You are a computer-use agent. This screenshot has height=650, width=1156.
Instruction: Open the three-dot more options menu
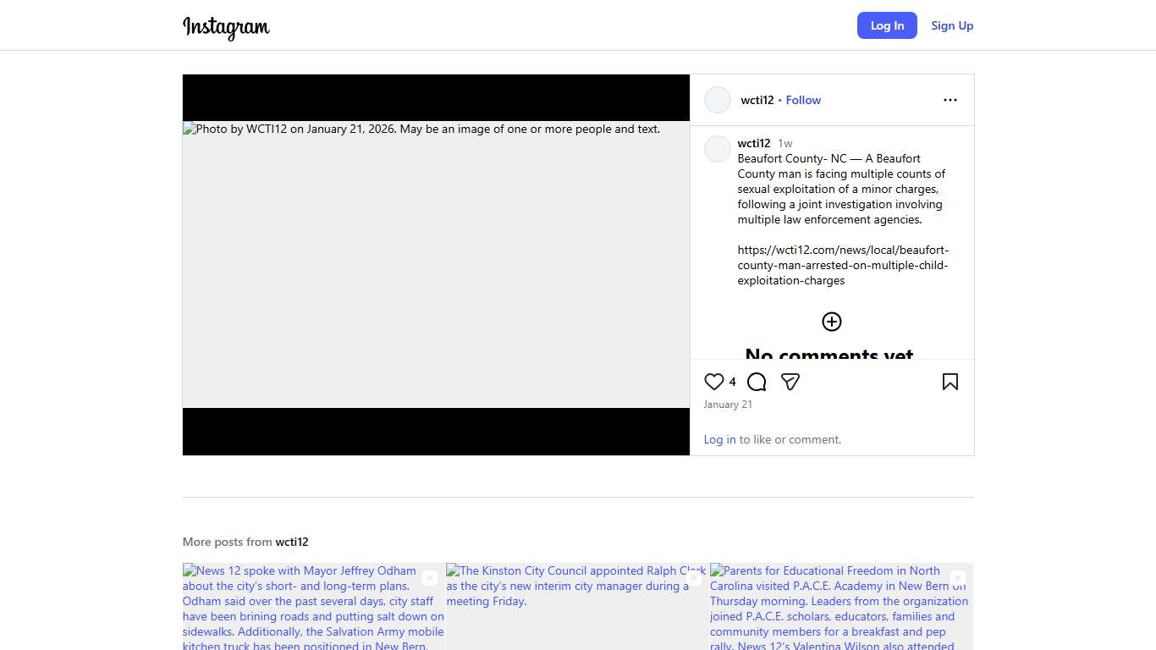click(950, 100)
